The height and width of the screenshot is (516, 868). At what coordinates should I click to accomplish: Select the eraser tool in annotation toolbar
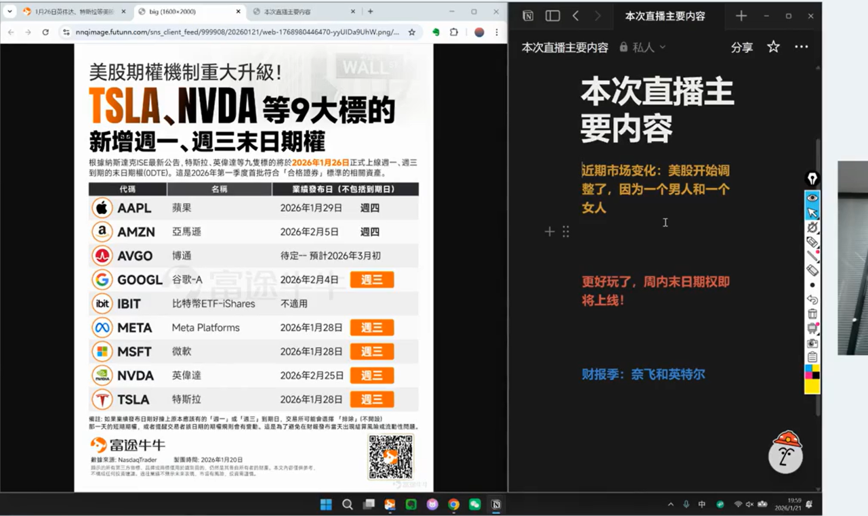tap(812, 270)
